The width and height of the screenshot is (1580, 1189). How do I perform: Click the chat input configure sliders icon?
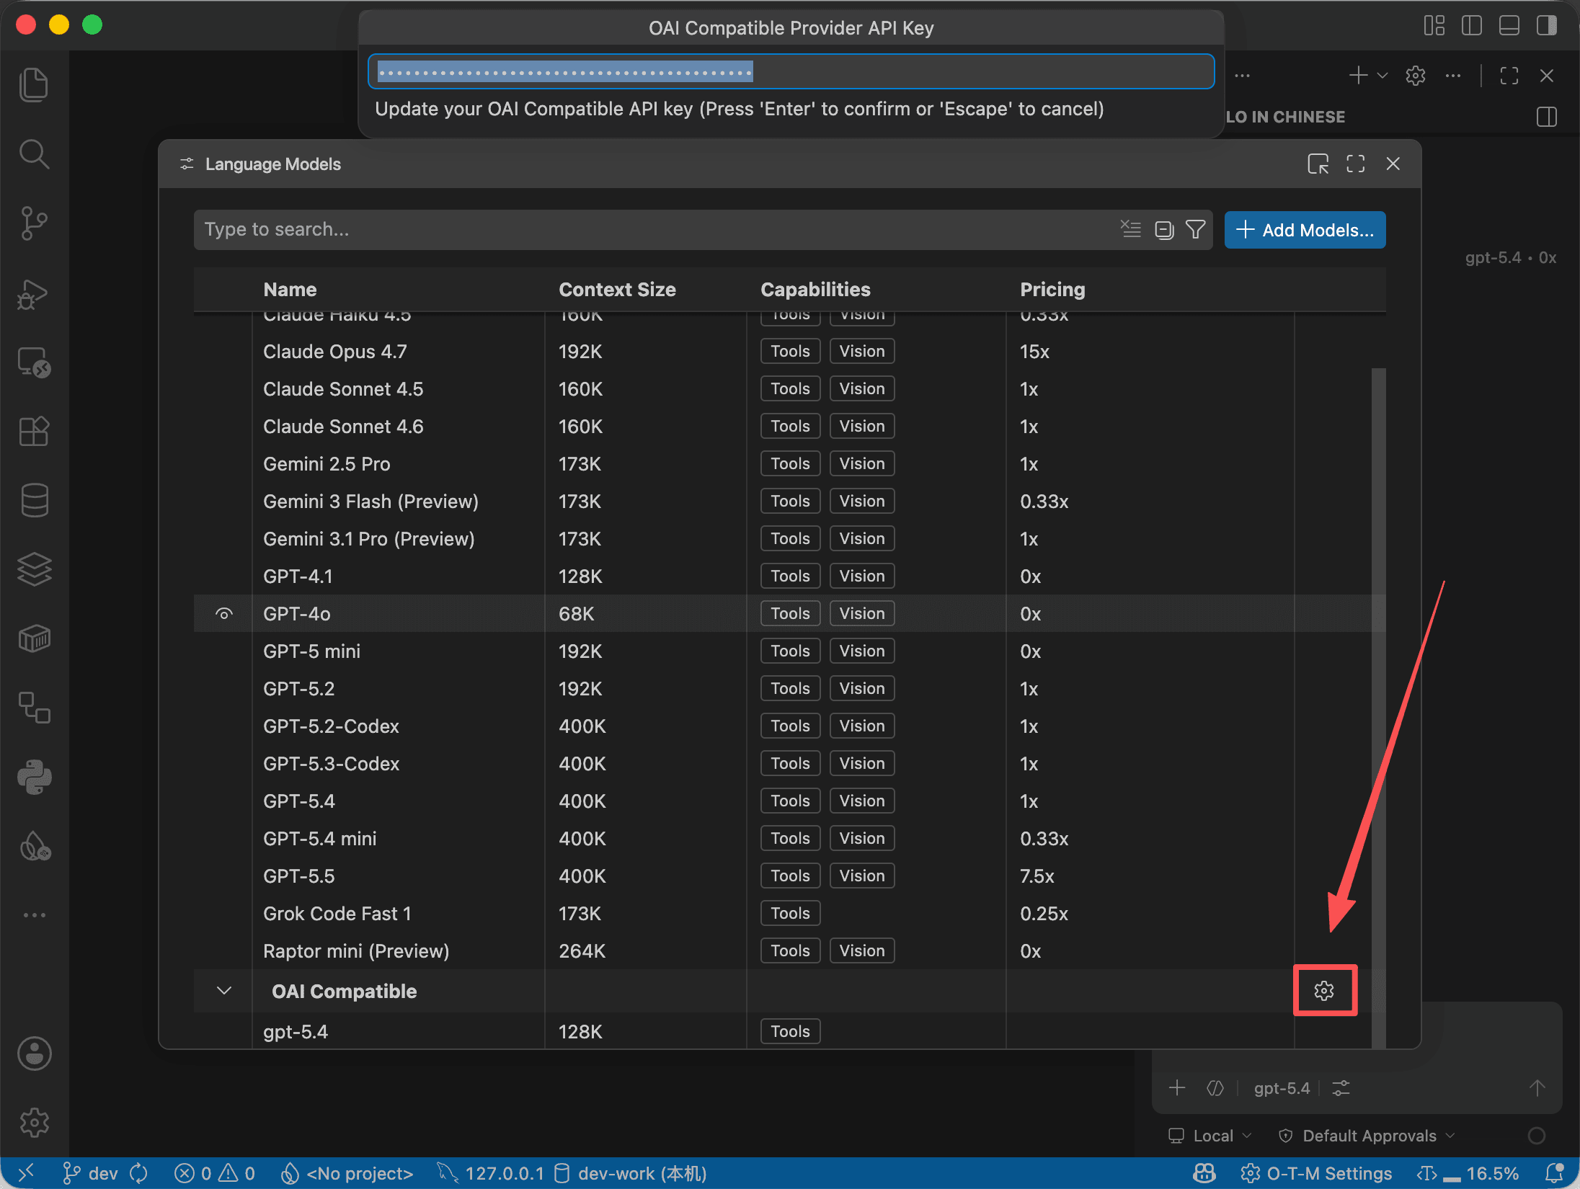[1341, 1088]
